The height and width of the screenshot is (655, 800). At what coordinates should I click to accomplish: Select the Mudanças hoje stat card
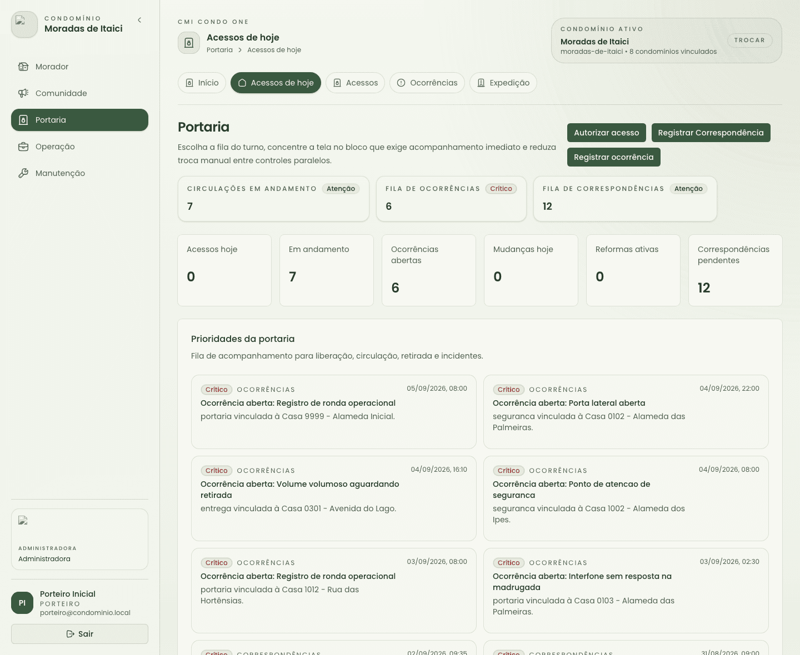pyautogui.click(x=531, y=270)
